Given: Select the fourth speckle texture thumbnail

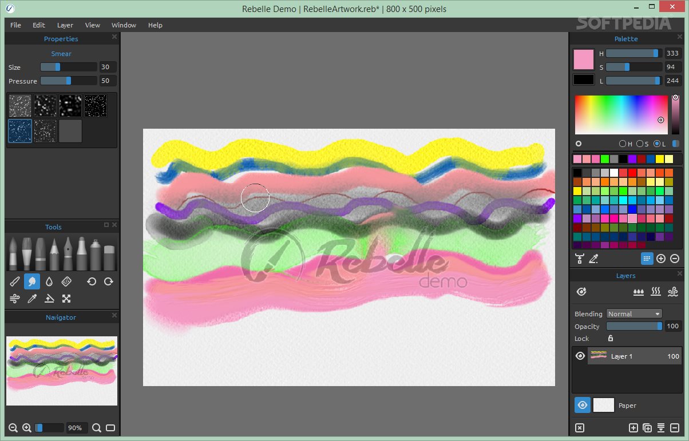Looking at the screenshot, I should point(96,105).
